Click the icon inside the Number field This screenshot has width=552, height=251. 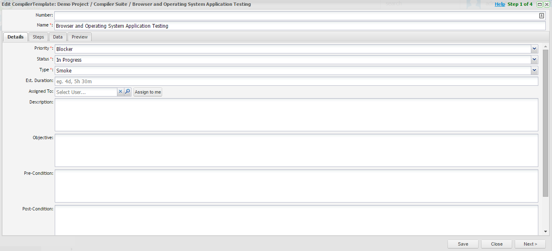tap(541, 16)
